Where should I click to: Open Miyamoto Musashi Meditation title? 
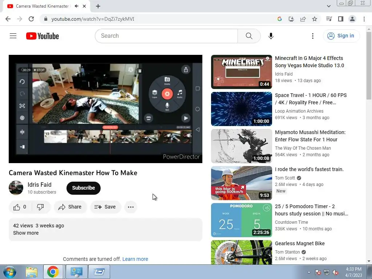[310, 136]
